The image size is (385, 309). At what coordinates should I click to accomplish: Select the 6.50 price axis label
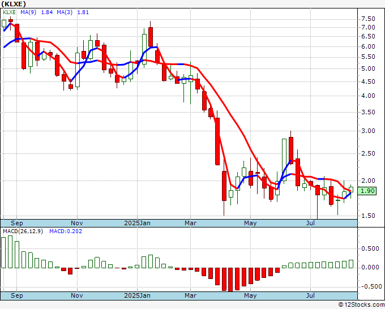tap(369, 36)
